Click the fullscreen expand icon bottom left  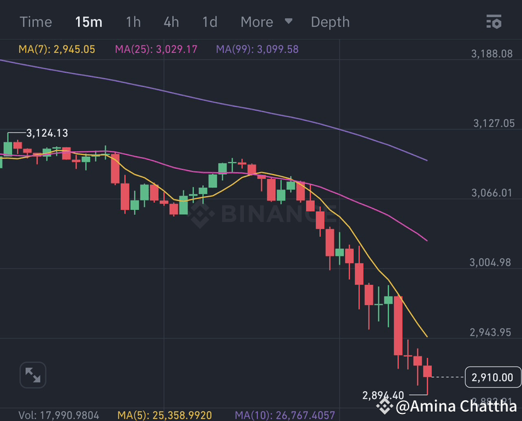[33, 374]
